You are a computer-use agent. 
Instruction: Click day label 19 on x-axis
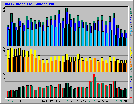pyautogui.click(x=79, y=101)
